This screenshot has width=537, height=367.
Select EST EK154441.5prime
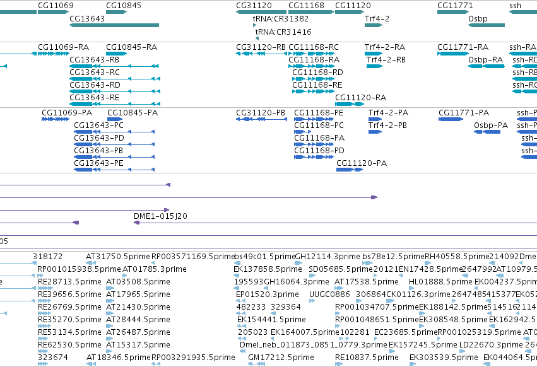tap(271, 320)
